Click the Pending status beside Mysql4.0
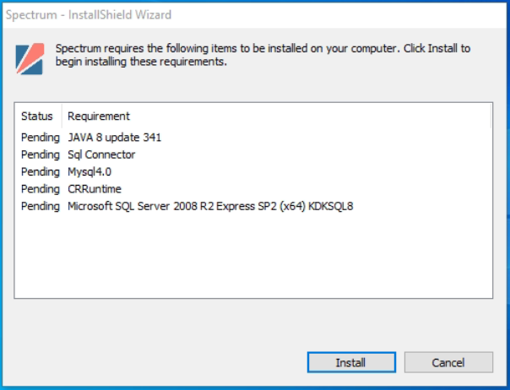This screenshot has height=390, width=510. [41, 172]
